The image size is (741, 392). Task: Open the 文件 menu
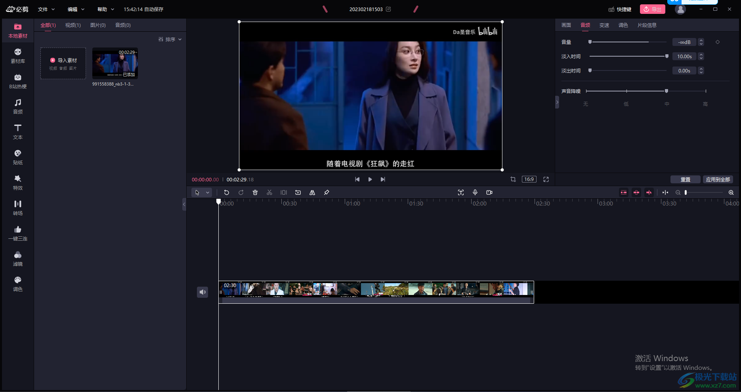46,9
